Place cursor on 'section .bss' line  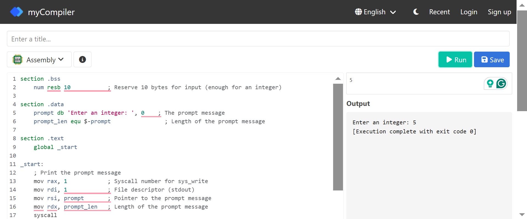click(40, 79)
